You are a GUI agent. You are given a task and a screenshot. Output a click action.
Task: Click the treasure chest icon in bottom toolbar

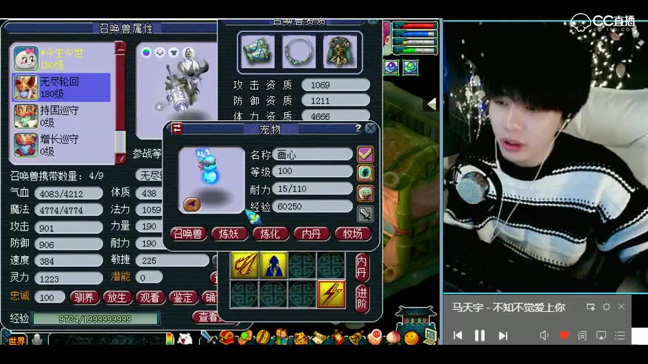[226, 337]
